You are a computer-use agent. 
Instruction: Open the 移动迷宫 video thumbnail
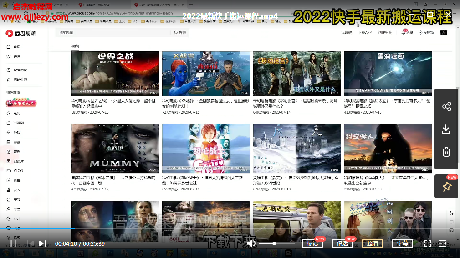tap(297, 74)
